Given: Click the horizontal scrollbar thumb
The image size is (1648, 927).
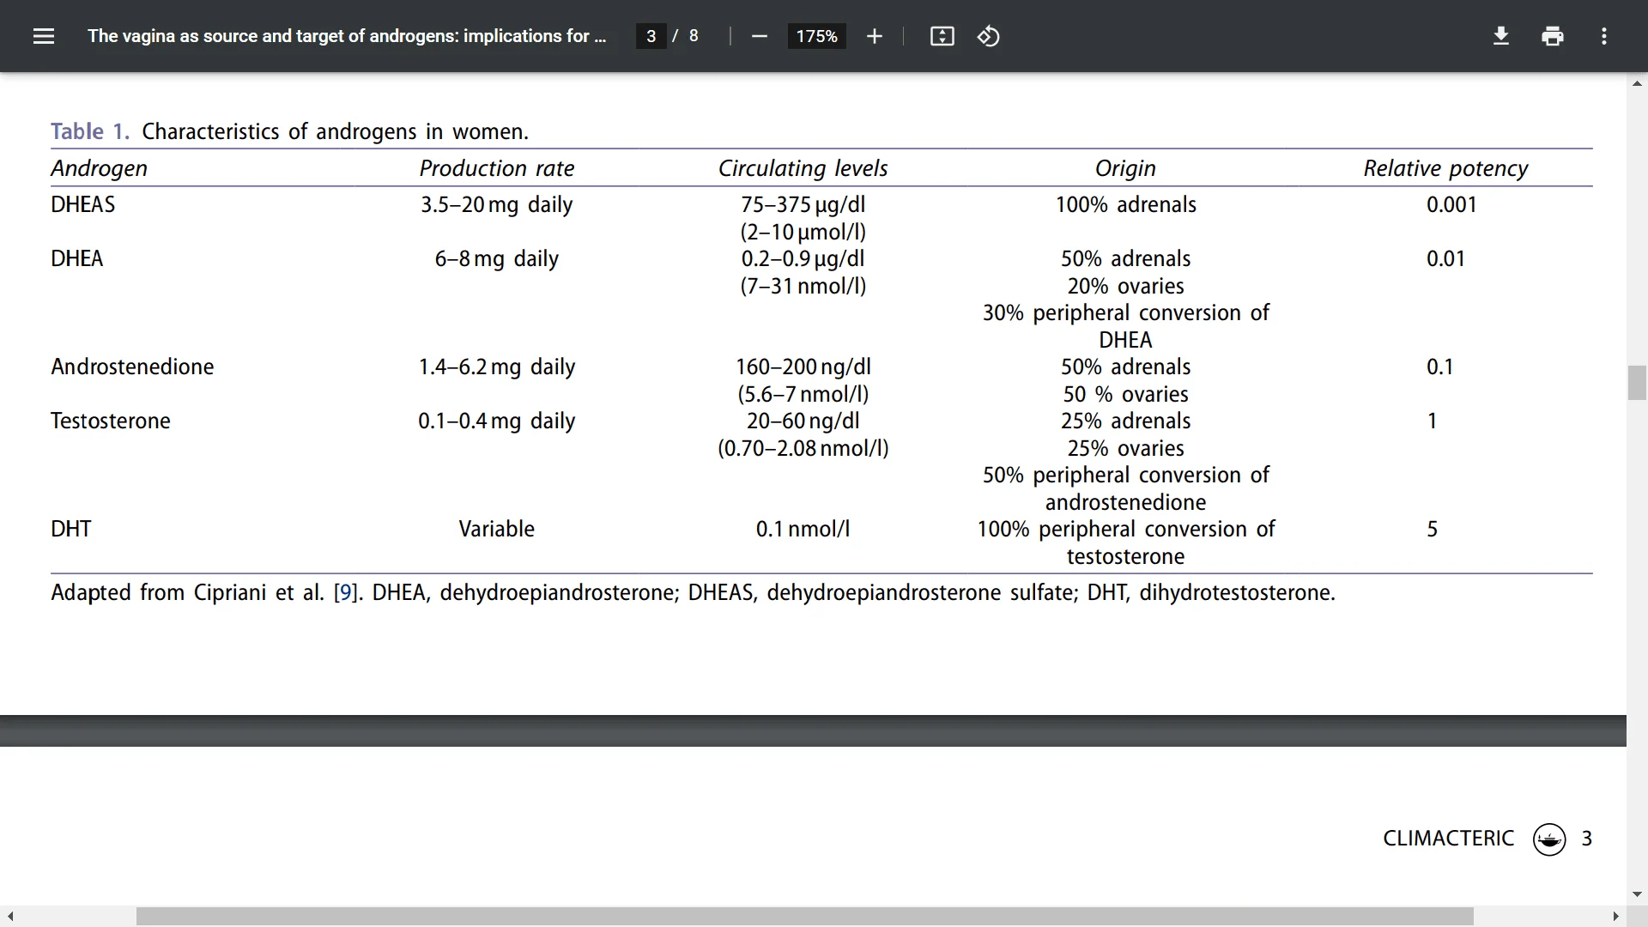Looking at the screenshot, I should pos(804,917).
